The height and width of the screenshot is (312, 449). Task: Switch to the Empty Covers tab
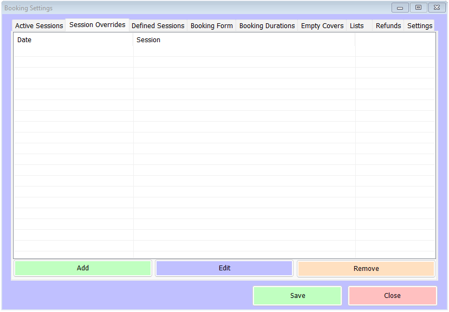click(322, 26)
